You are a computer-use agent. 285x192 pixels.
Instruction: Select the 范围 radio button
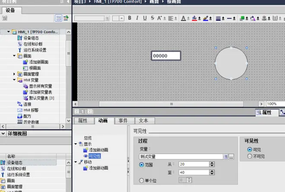coord(141,165)
